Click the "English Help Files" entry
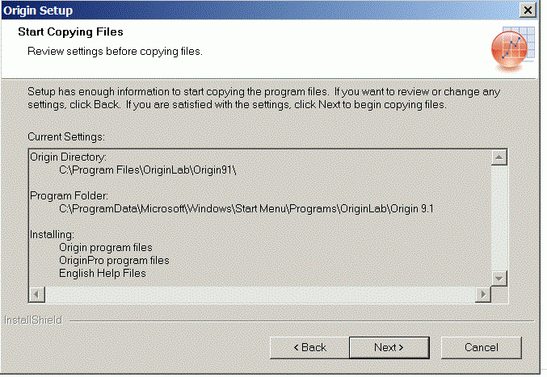 coord(103,273)
